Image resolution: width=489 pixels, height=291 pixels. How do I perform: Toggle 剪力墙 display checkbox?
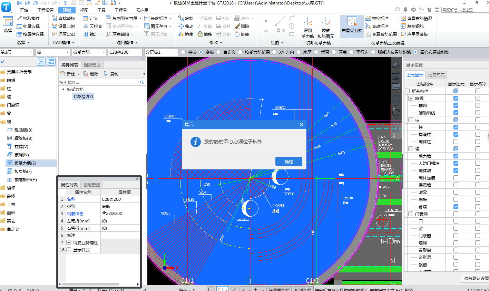(456, 156)
